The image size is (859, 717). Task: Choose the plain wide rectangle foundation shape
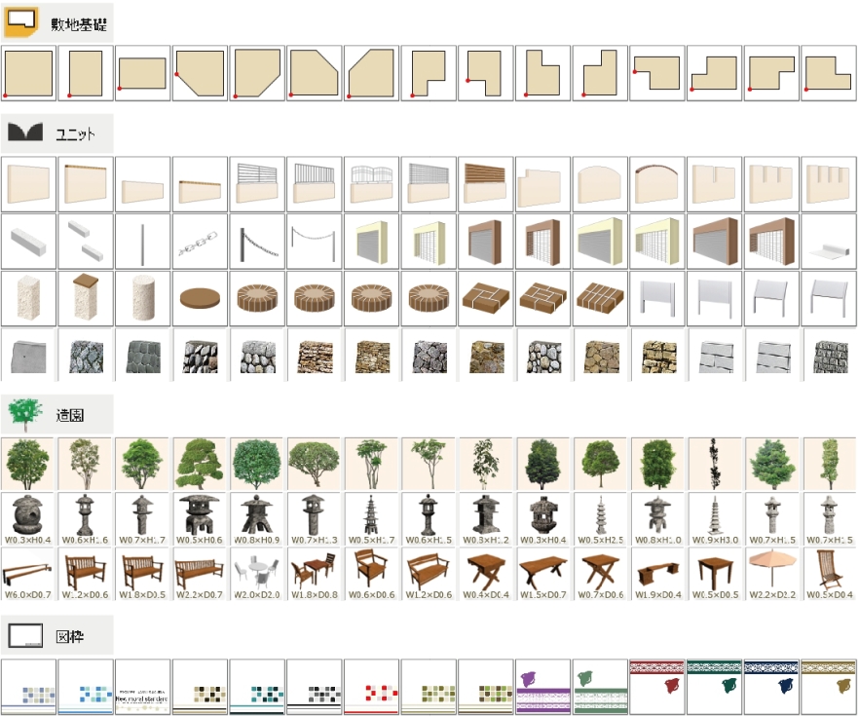point(142,73)
